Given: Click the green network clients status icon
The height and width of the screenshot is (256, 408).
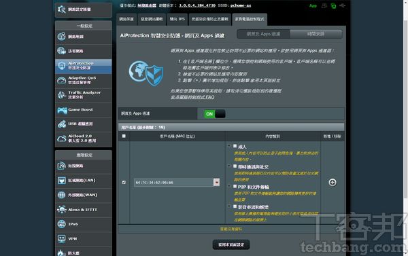Looking at the screenshot, I should (x=333, y=5).
